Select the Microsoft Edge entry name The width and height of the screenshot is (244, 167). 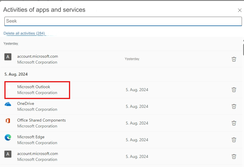coord(31,137)
